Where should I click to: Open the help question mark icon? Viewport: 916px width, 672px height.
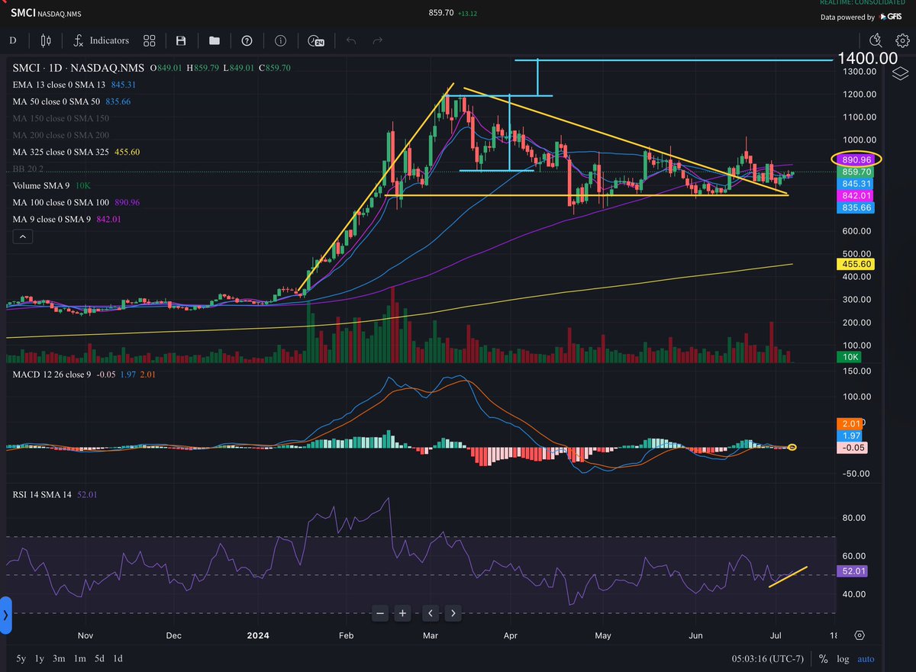click(x=247, y=40)
